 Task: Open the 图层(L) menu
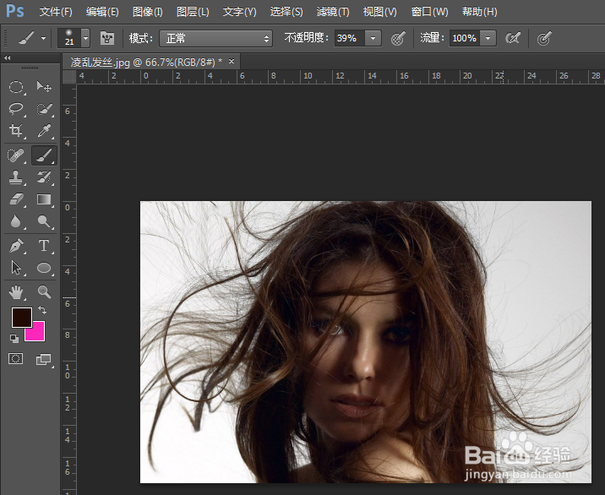[x=193, y=12]
